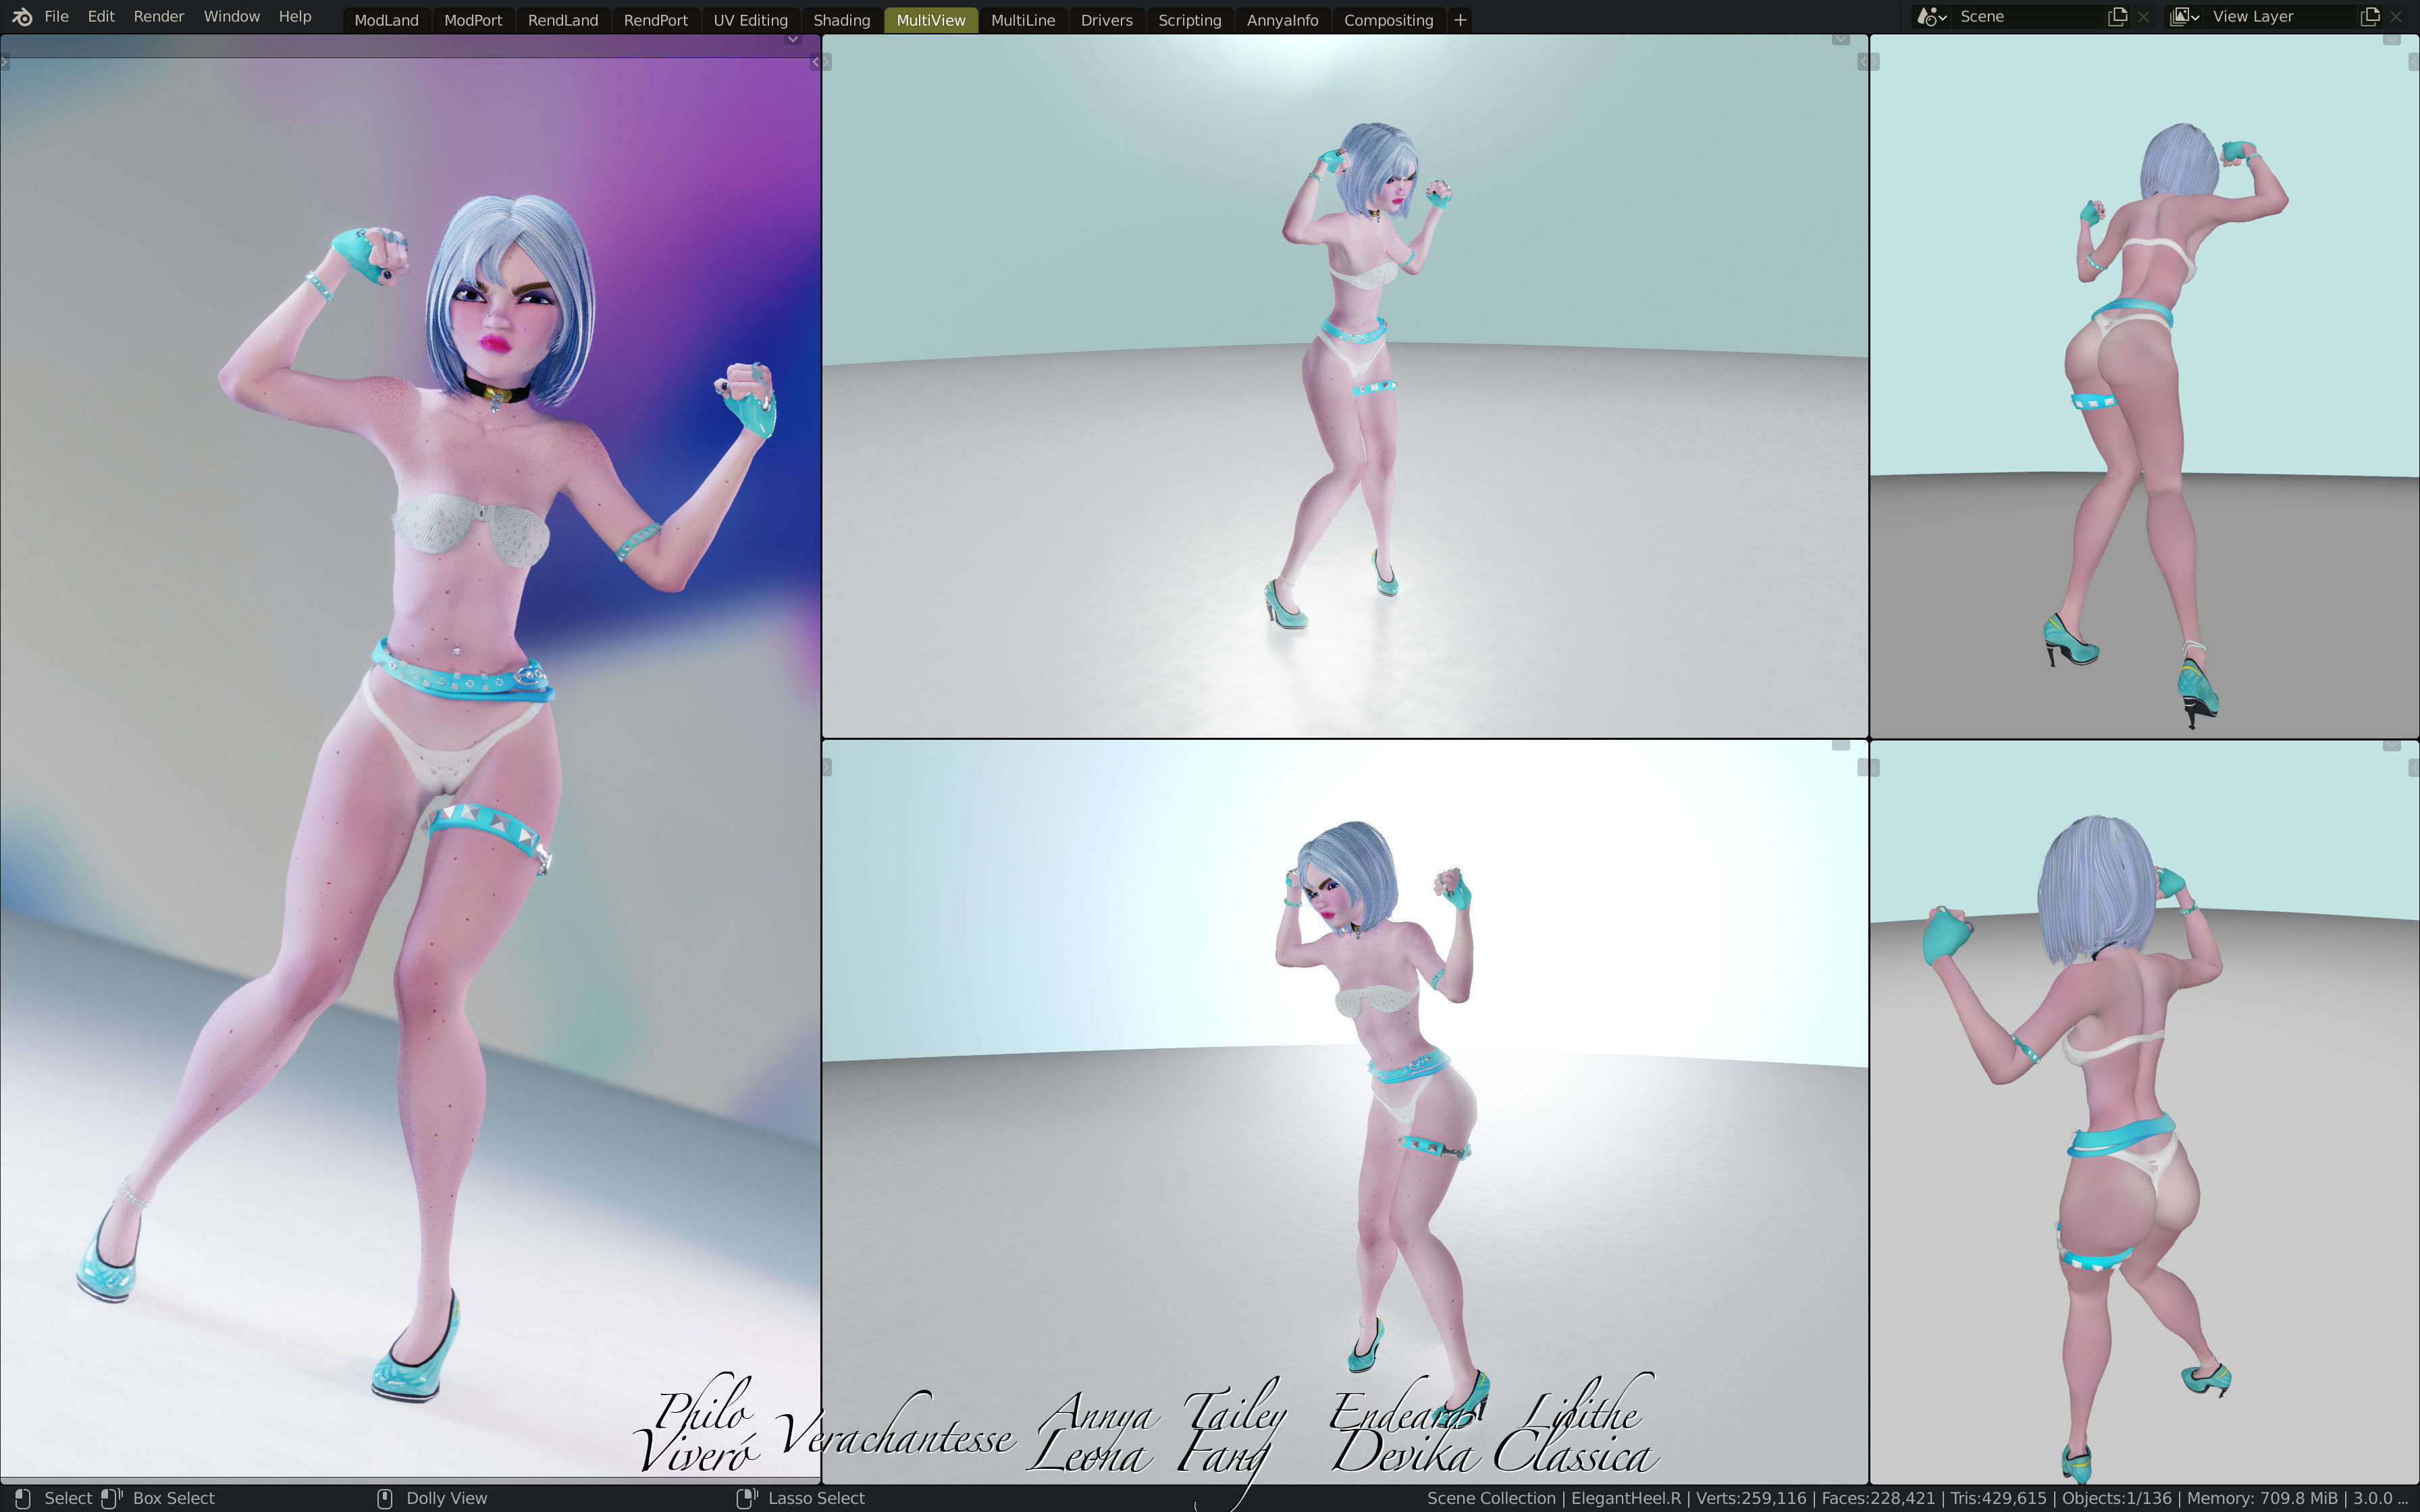
Task: Open the View Layer browse dropdown icon
Action: tap(2184, 17)
